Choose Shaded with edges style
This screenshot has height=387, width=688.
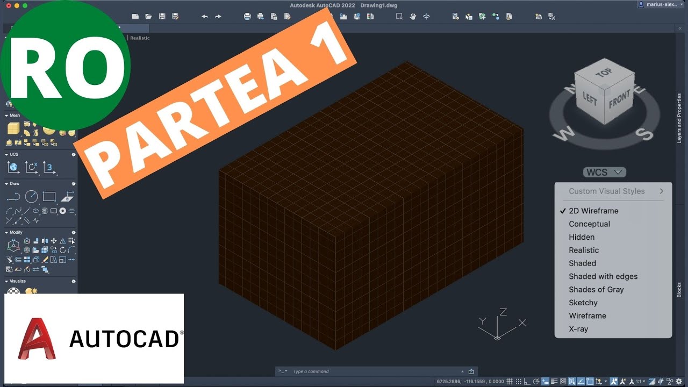point(603,276)
